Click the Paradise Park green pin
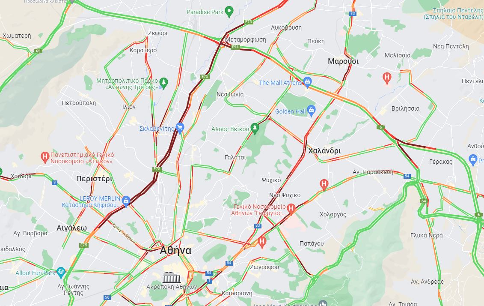This screenshot has width=484, height=306. (x=229, y=12)
